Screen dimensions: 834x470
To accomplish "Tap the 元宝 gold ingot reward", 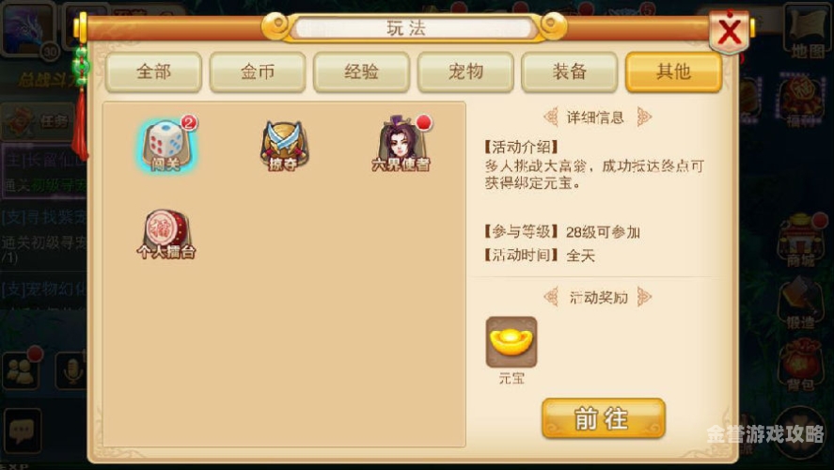I will (x=511, y=342).
